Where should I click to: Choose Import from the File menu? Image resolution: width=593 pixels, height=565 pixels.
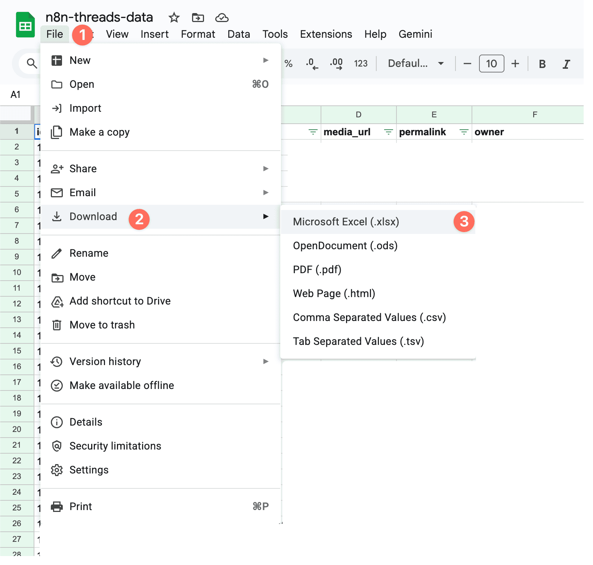[160, 108]
